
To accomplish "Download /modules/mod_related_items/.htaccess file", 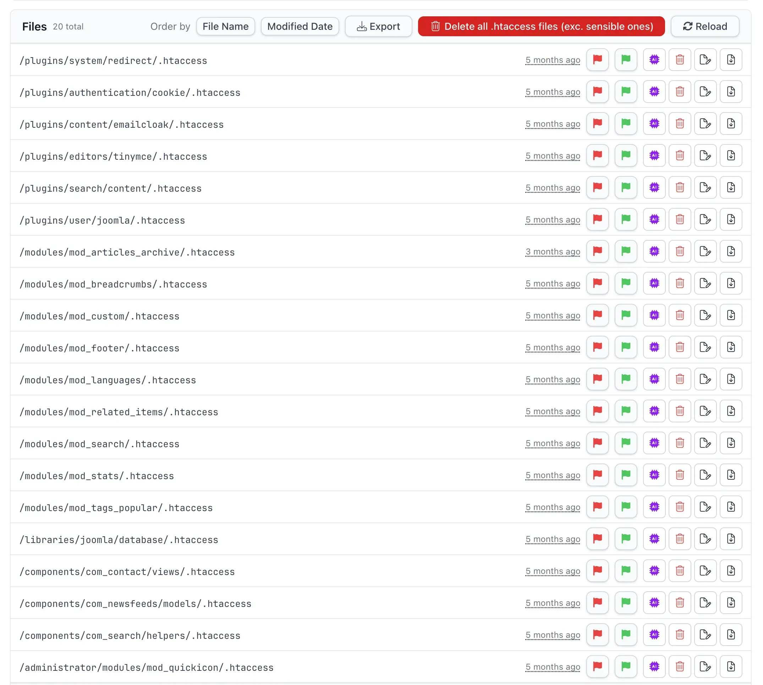I will pos(731,411).
